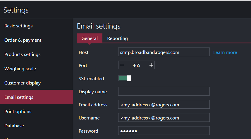Image resolution: width=251 pixels, height=139 pixels.
Task: Open Products settings section
Action: (23, 54)
